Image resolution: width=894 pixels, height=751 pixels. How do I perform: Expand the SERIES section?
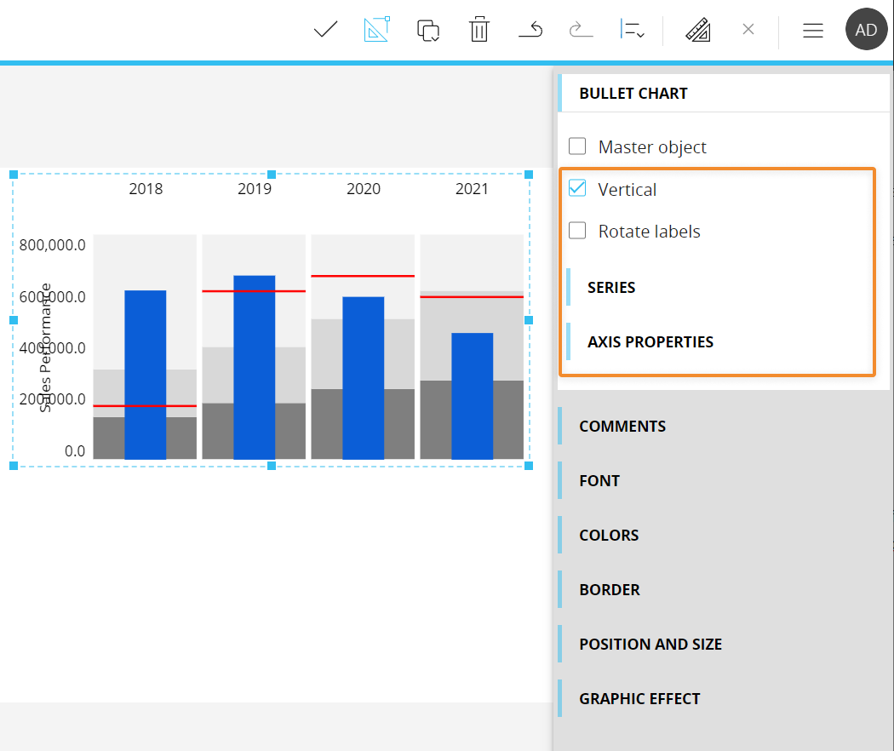(x=611, y=288)
